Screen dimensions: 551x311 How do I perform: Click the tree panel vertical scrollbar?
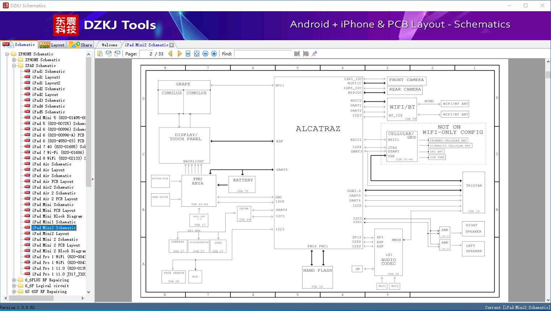pos(88,173)
